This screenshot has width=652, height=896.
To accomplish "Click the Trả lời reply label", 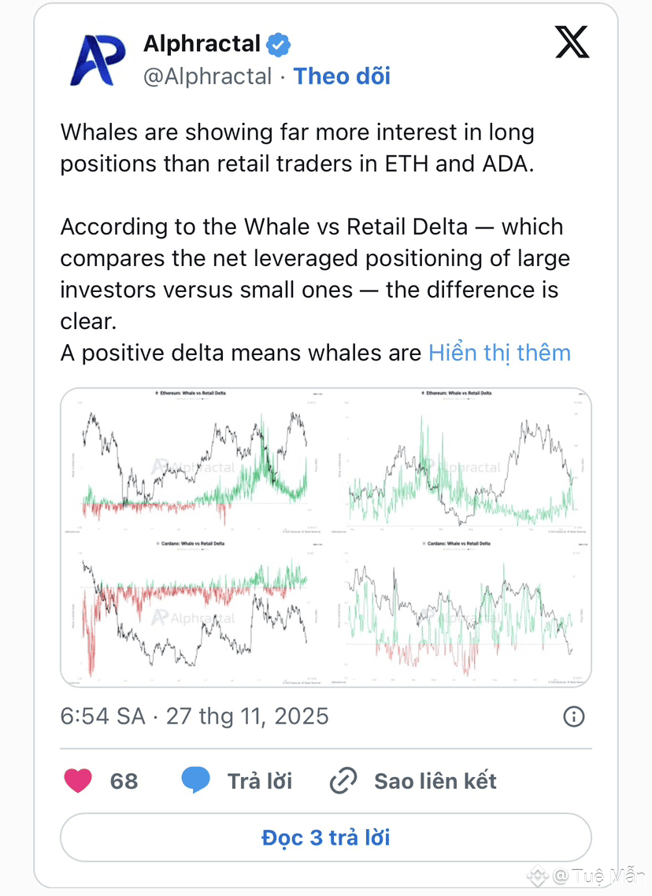I will coord(259,780).
